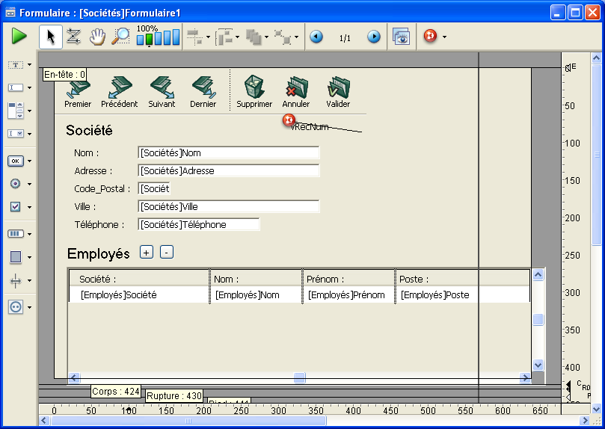Go to next form page arrow
The image size is (605, 429).
[373, 37]
